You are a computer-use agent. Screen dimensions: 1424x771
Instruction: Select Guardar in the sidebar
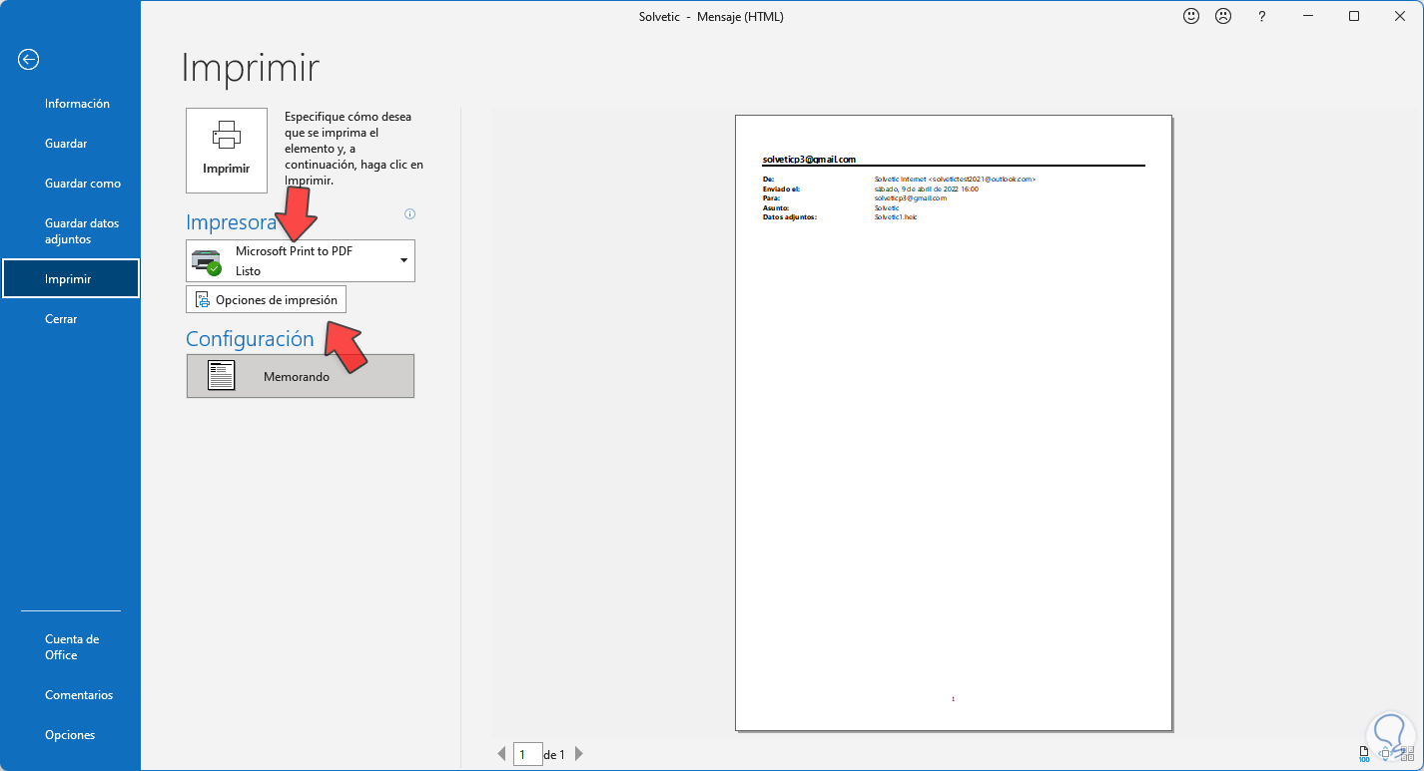[66, 144]
